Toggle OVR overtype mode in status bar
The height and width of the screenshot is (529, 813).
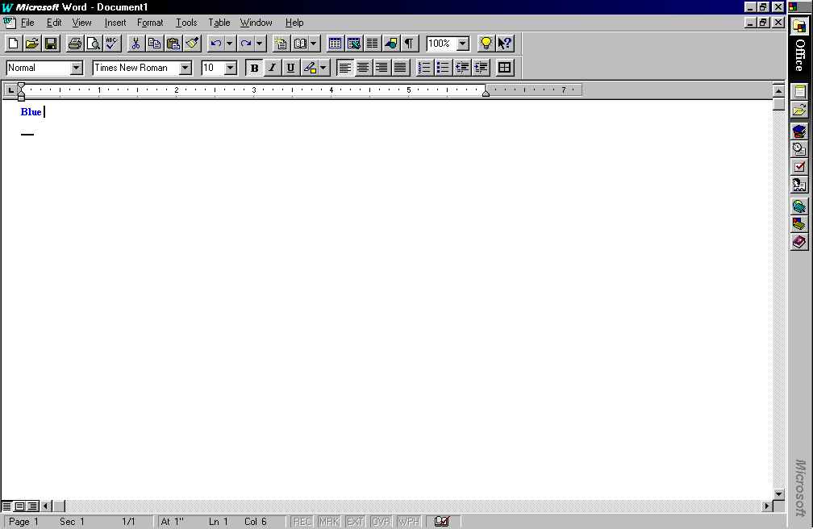click(381, 521)
